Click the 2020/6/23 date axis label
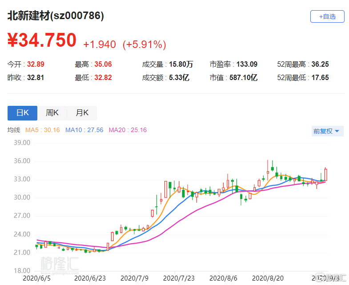 tap(90, 278)
